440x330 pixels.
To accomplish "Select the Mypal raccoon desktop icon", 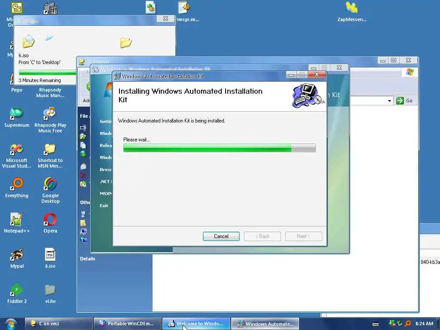I will (x=17, y=258).
